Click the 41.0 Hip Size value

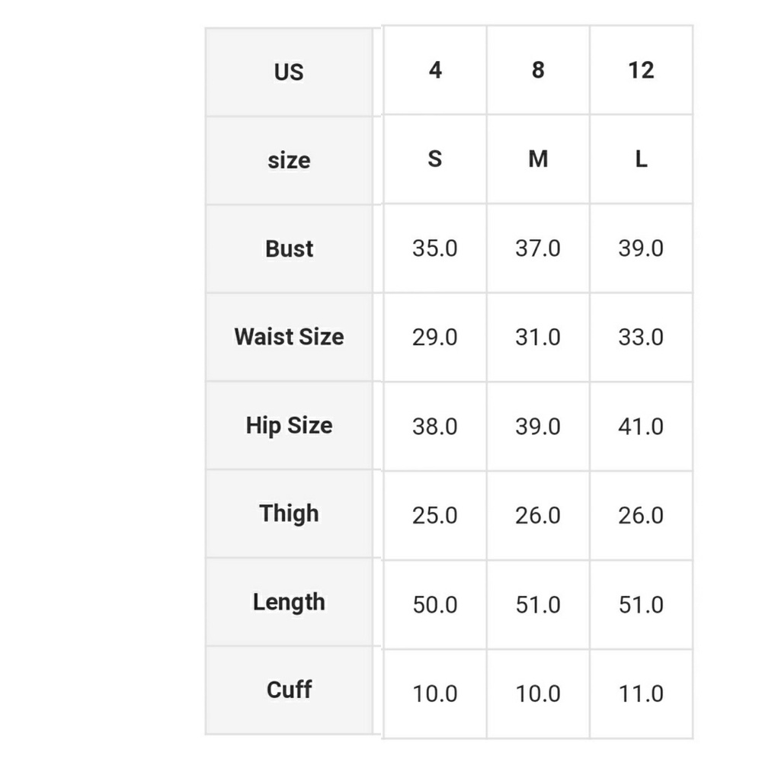pyautogui.click(x=641, y=427)
